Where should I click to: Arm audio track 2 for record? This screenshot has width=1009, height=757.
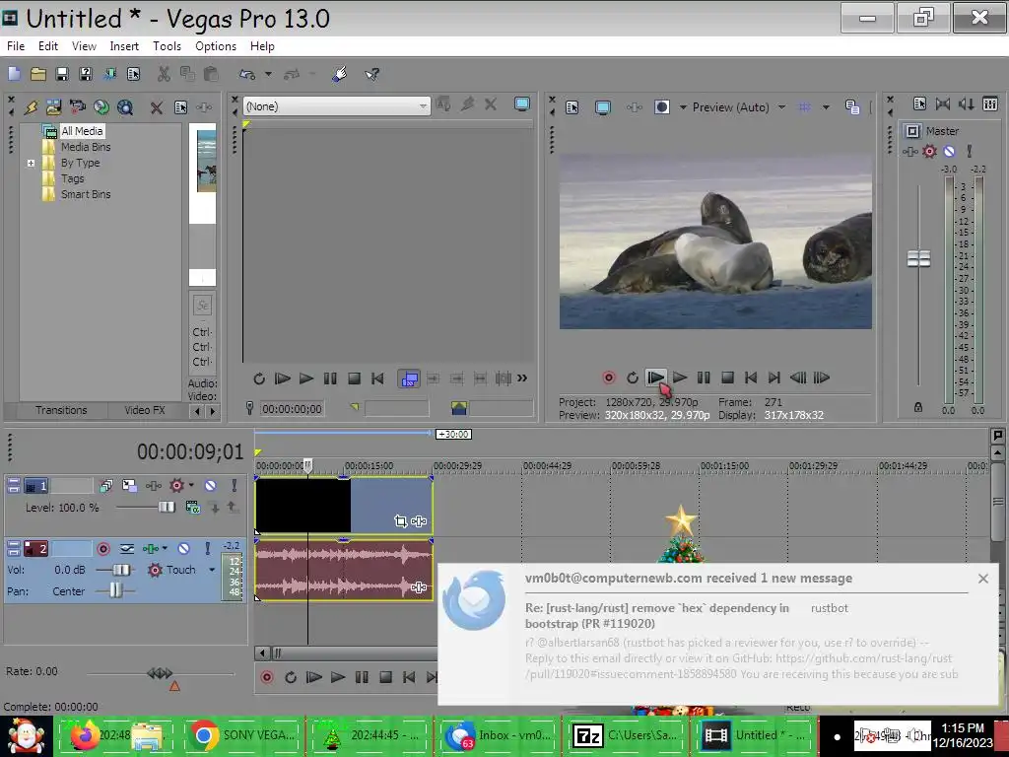(102, 548)
